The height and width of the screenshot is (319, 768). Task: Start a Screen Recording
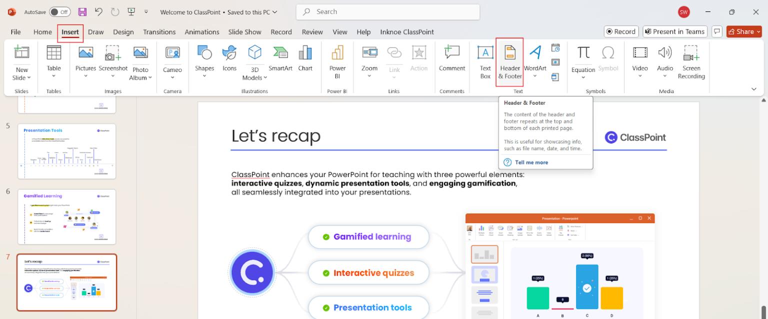(x=691, y=61)
